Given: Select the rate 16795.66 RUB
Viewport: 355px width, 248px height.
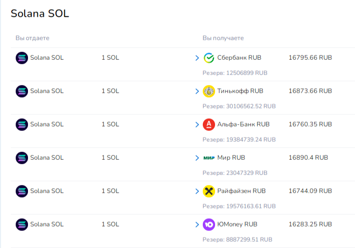Looking at the screenshot, I should (x=310, y=58).
